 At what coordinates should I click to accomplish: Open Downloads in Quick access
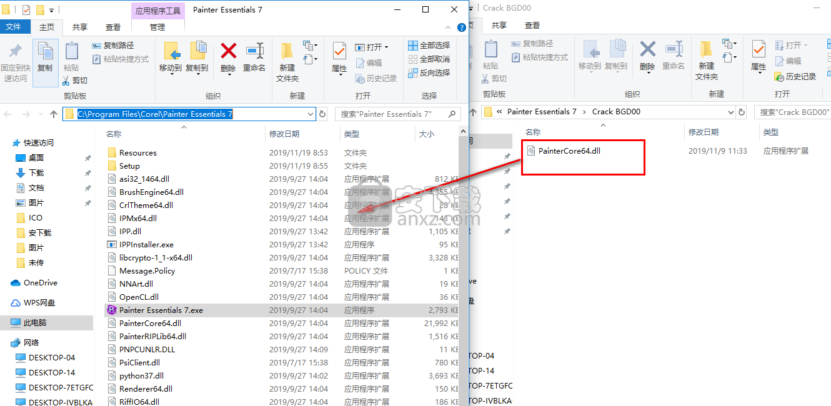36,173
